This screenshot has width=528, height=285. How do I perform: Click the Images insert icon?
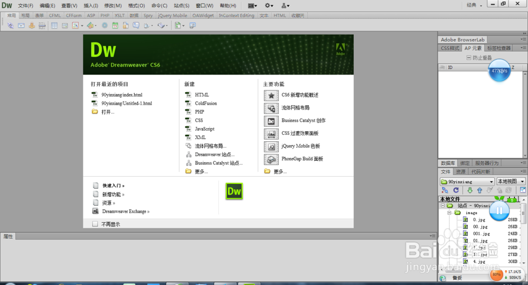coord(76,25)
